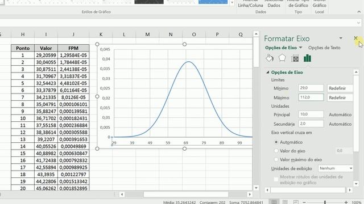This screenshot has height=204, width=364.
Task: Click worksheet vertical scrollbar down arrow
Action: coord(256,188)
